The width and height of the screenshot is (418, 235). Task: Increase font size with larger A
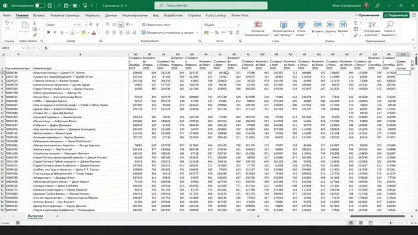(x=91, y=25)
